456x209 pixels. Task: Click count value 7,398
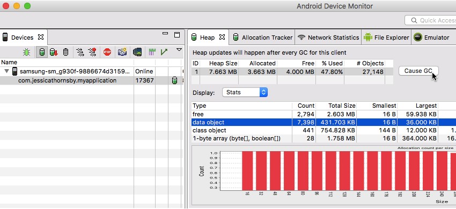[306, 122]
